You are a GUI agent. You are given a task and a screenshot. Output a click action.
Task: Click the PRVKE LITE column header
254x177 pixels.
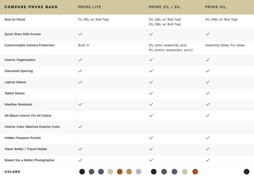coord(90,7)
